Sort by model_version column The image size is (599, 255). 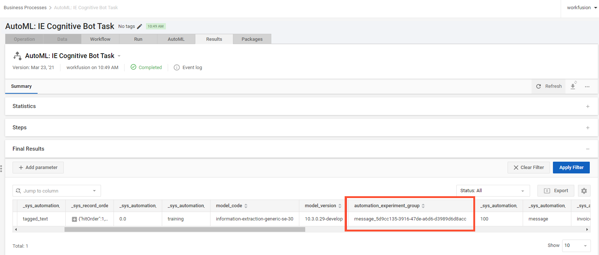pos(340,206)
